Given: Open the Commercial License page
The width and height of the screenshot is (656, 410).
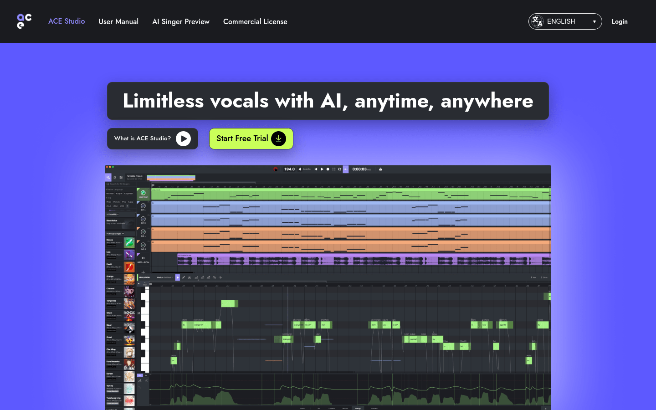Looking at the screenshot, I should [255, 21].
